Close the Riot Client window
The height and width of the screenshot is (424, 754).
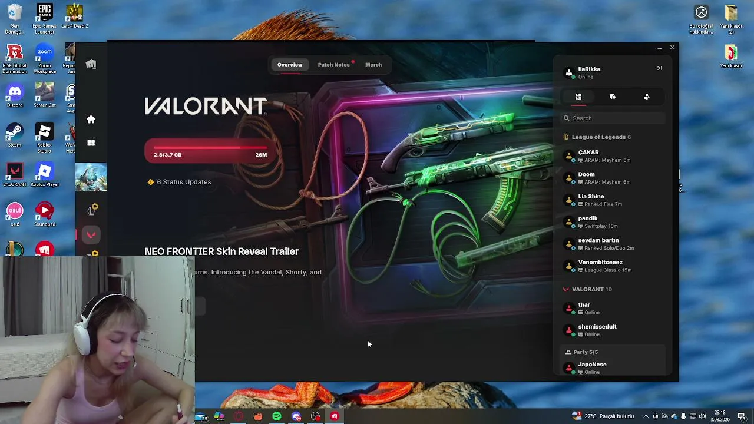coord(672,48)
